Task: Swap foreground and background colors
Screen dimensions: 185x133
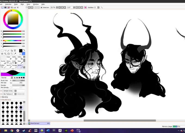Action: (x=24, y=50)
